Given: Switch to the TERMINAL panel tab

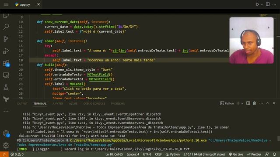Looking at the screenshot, I should [x=40, y=103].
